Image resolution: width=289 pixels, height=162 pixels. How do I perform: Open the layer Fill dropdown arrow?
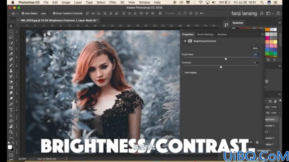point(280,113)
